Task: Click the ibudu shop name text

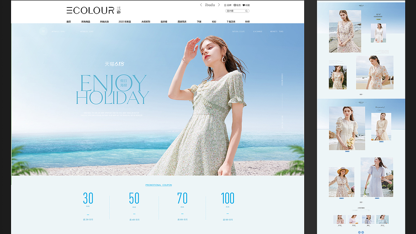Action: pos(210,5)
